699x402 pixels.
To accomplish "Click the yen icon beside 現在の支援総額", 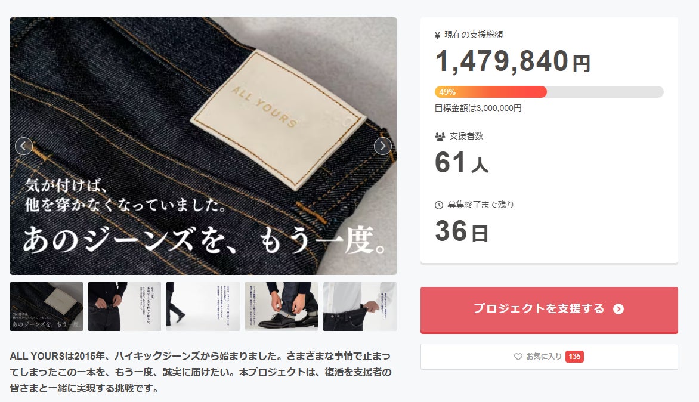I will point(437,35).
